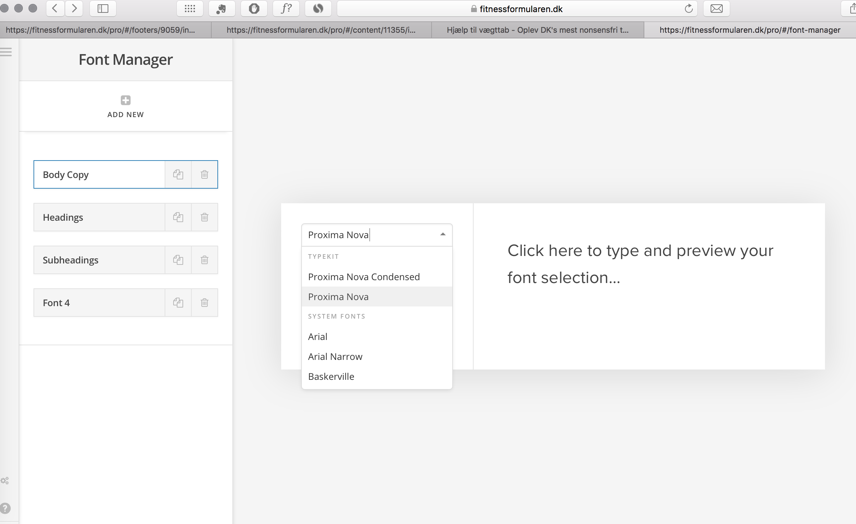Open the help question mark icon
The image size is (856, 524).
pos(5,508)
